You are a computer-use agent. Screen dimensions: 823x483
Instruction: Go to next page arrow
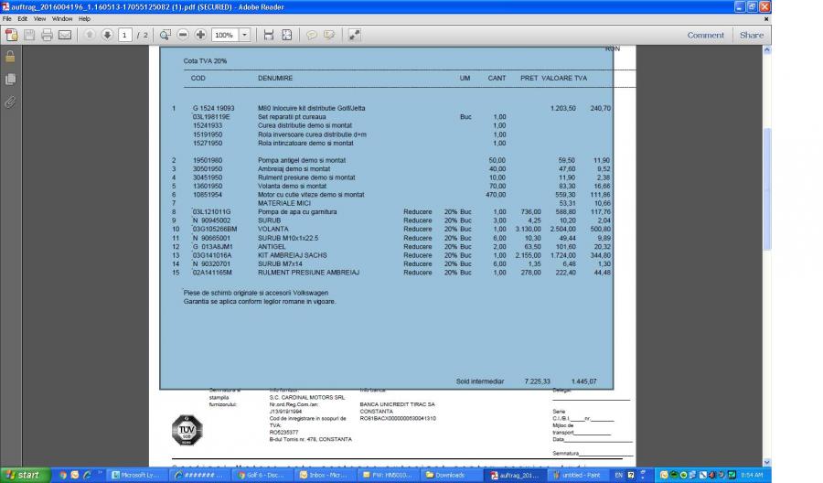pos(107,35)
